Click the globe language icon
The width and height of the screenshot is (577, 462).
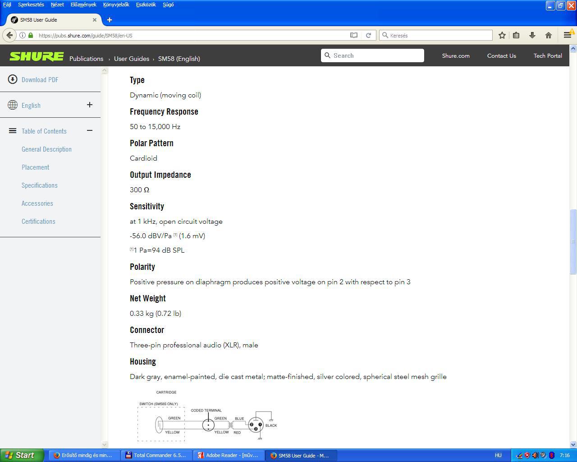pos(13,105)
